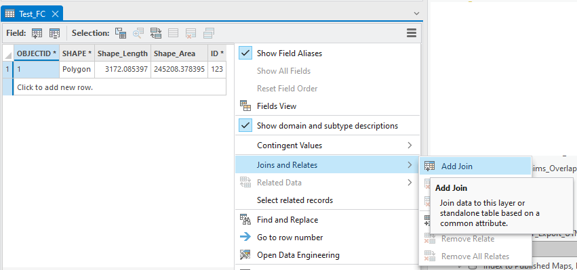Toggle Show domain and subtype descriptions
This screenshot has width=577, height=270.
click(245, 126)
